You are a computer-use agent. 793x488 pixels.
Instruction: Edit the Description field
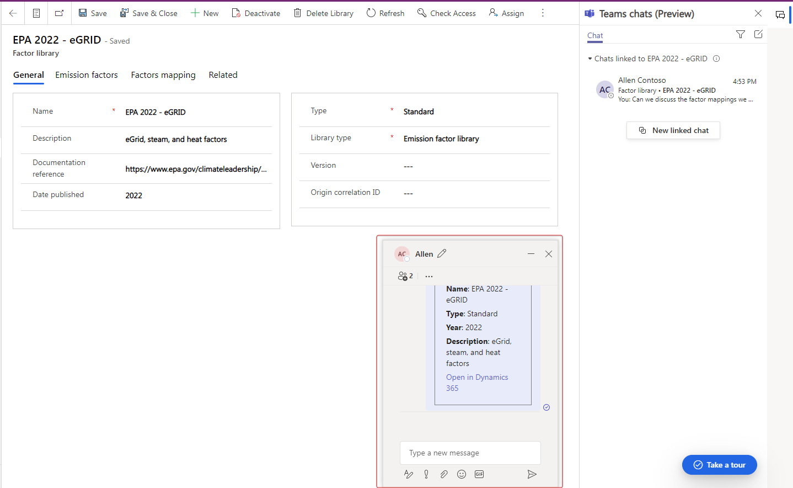[197, 139]
